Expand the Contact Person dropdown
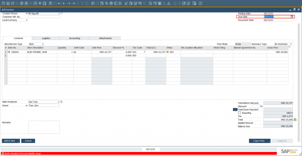Screen dimensions: 302x156 59,14
